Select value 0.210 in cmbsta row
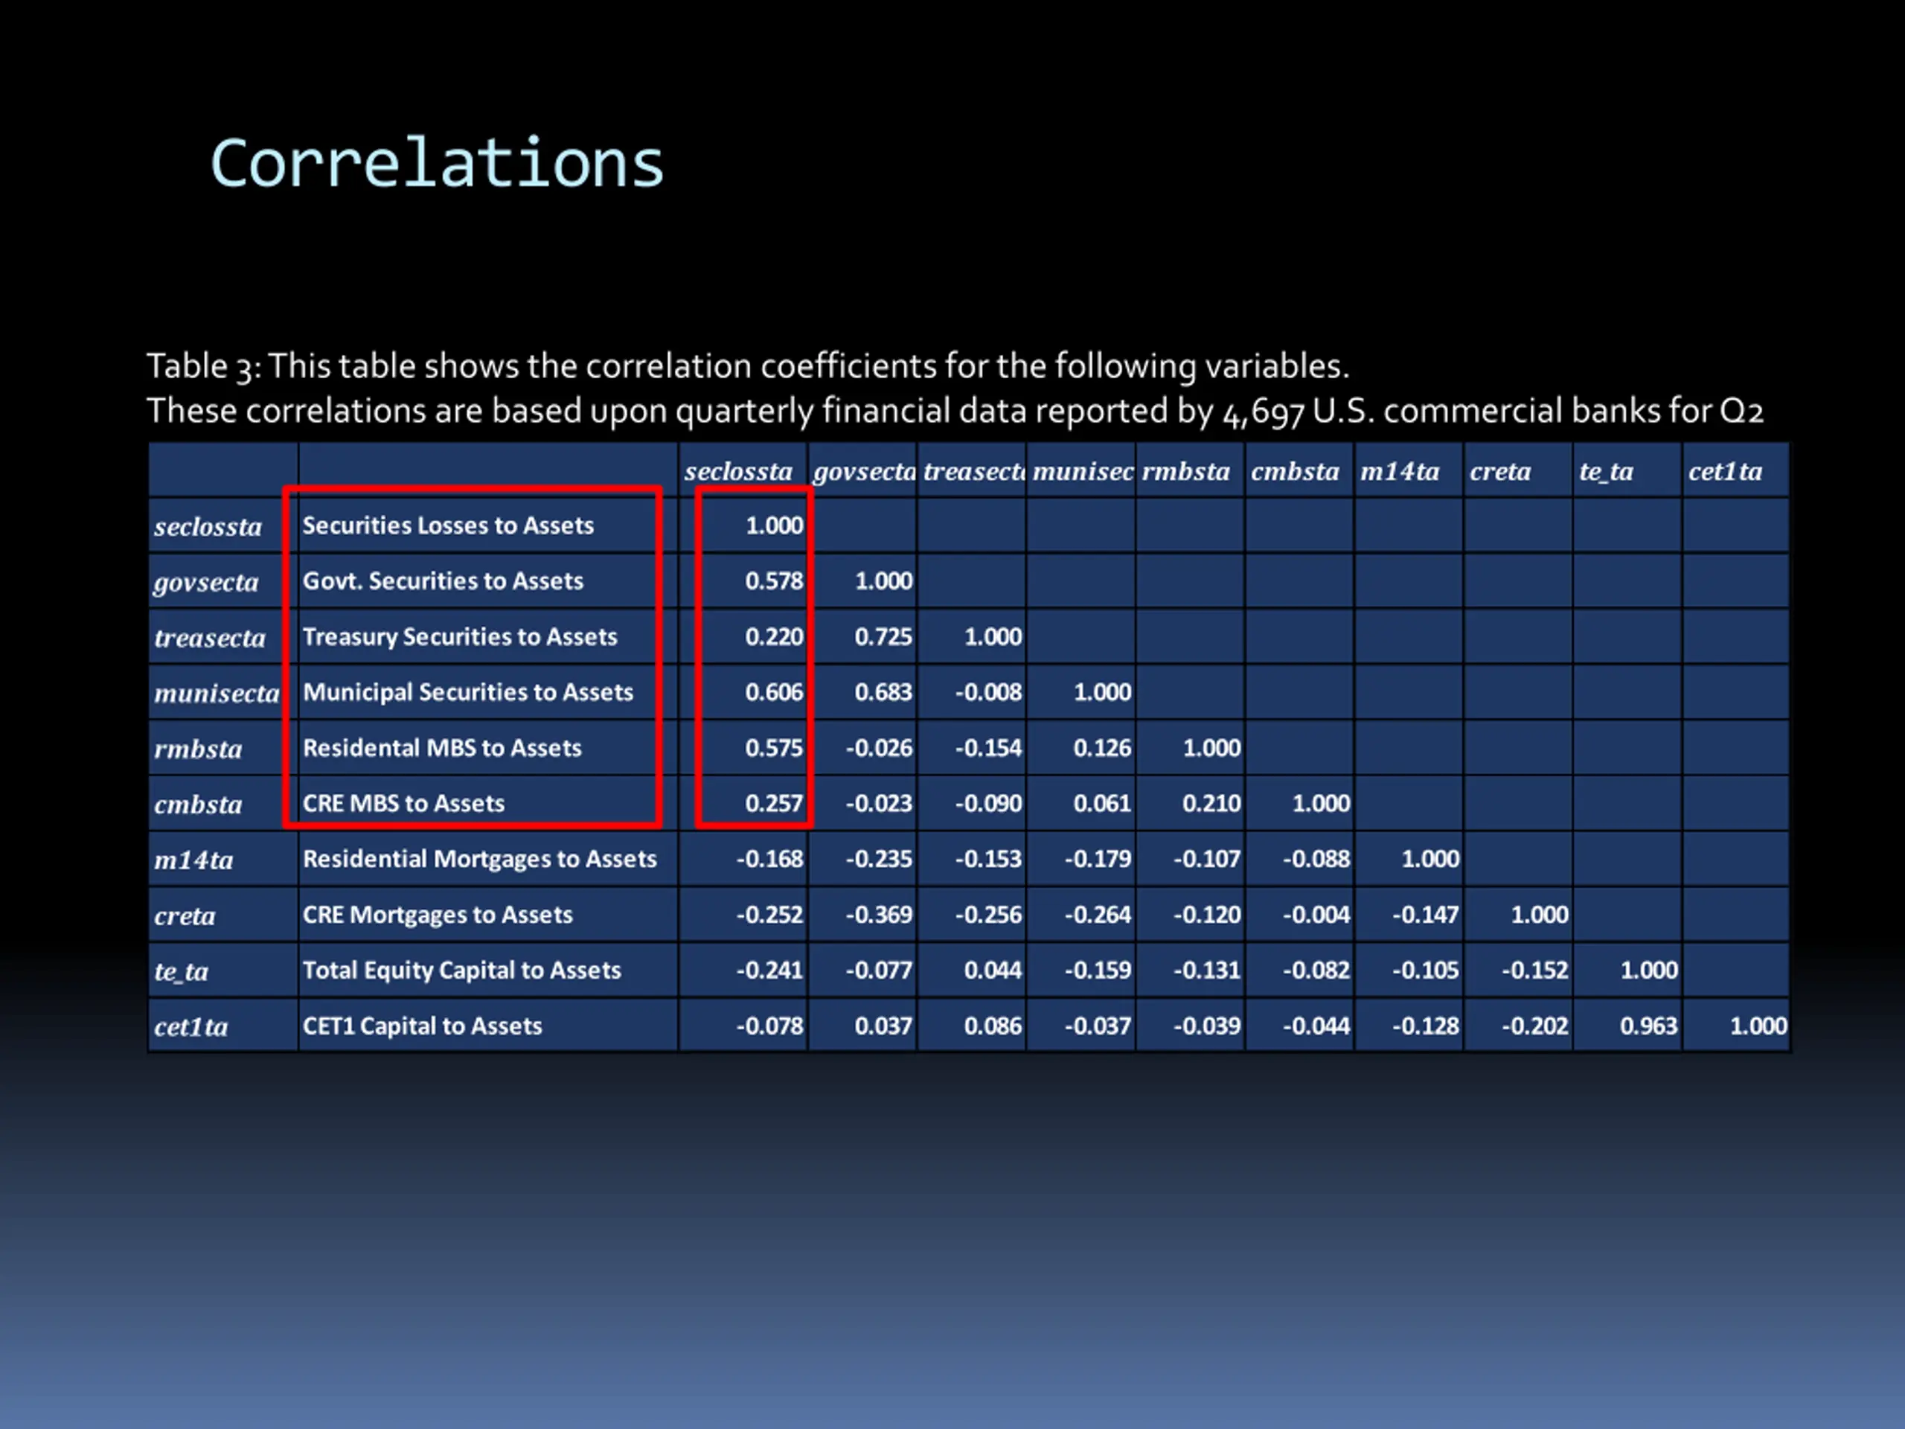This screenshot has width=1905, height=1429. click(1211, 804)
